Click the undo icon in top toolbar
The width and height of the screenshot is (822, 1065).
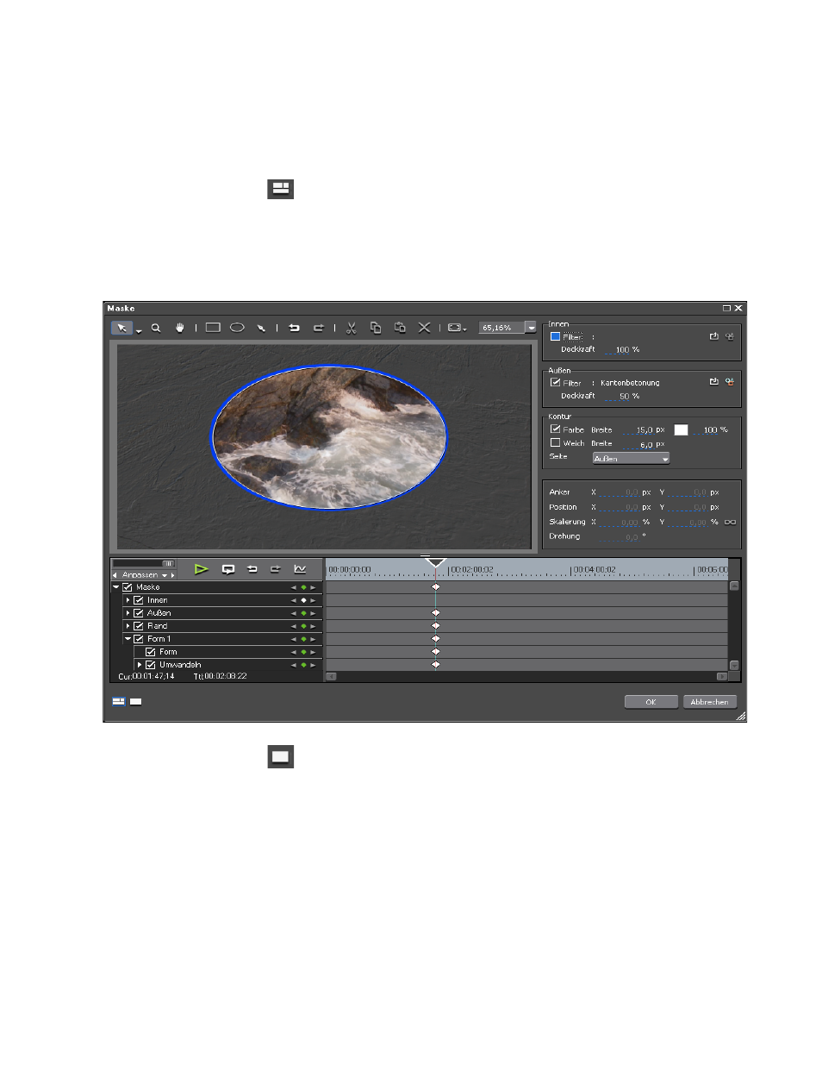point(294,328)
